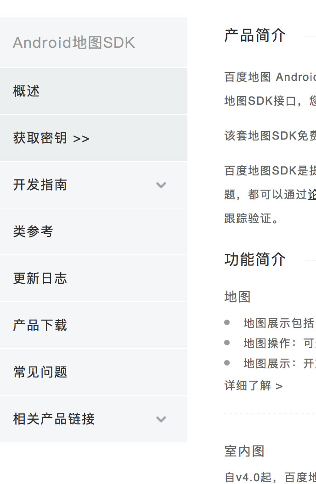Select 相关产品链接 sidebar entry
The height and width of the screenshot is (484, 316).
click(94, 419)
